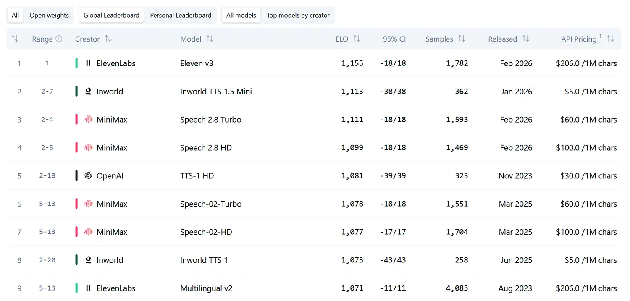
Task: Sort the table by Creator arrows
Action: click(x=108, y=39)
